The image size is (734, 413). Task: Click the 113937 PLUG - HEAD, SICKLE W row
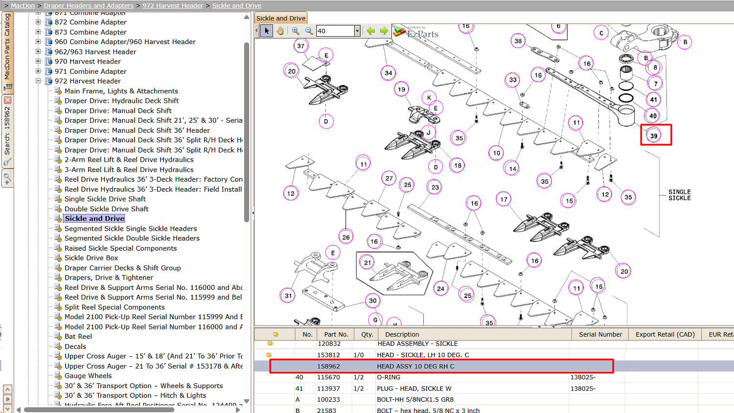pyautogui.click(x=494, y=389)
